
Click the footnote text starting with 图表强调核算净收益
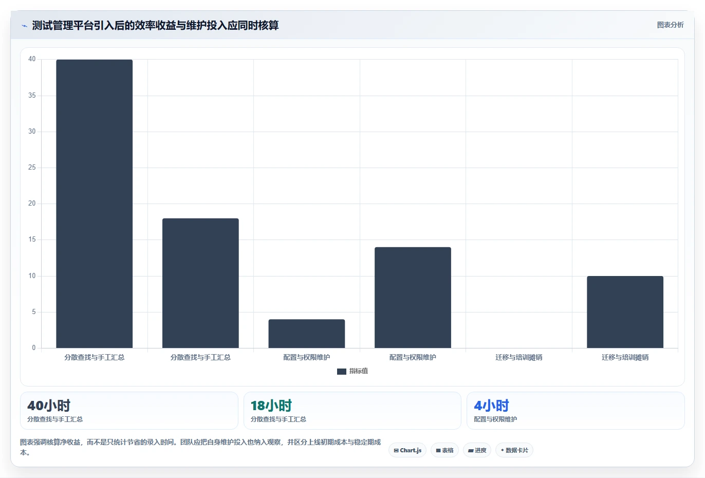200,447
